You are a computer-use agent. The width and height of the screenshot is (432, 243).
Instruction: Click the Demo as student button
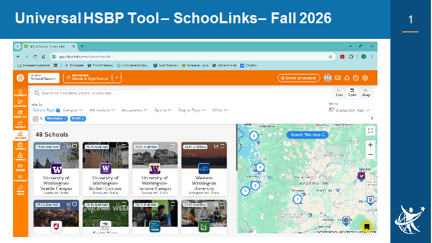tap(299, 78)
